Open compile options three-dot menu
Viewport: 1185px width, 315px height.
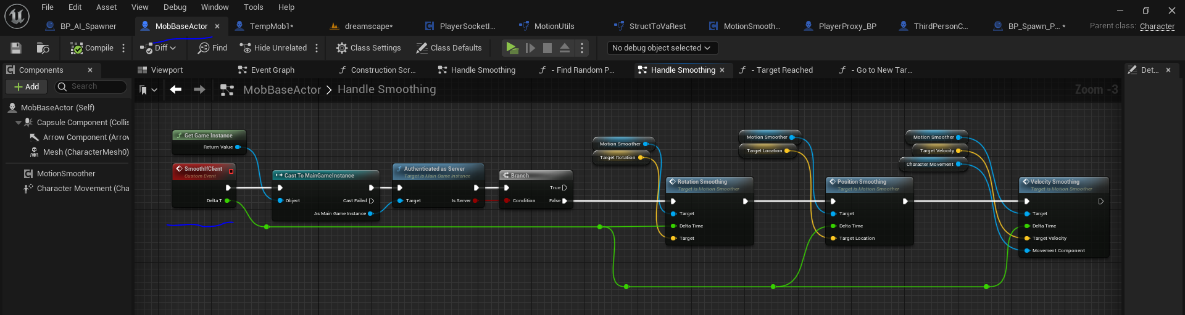(x=123, y=48)
